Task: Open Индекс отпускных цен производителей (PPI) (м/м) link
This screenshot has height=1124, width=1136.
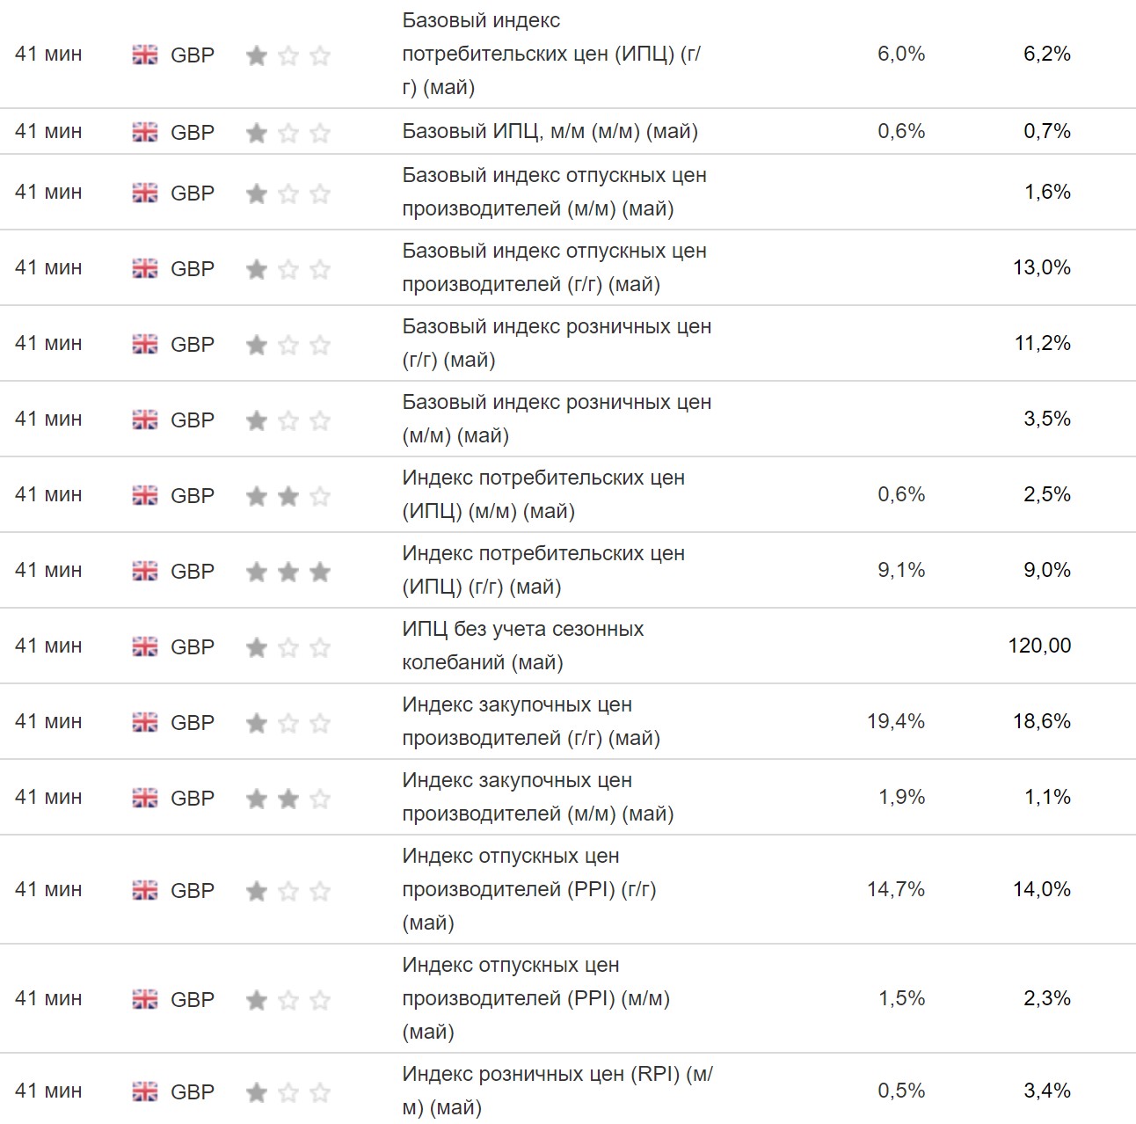Action: 535,998
